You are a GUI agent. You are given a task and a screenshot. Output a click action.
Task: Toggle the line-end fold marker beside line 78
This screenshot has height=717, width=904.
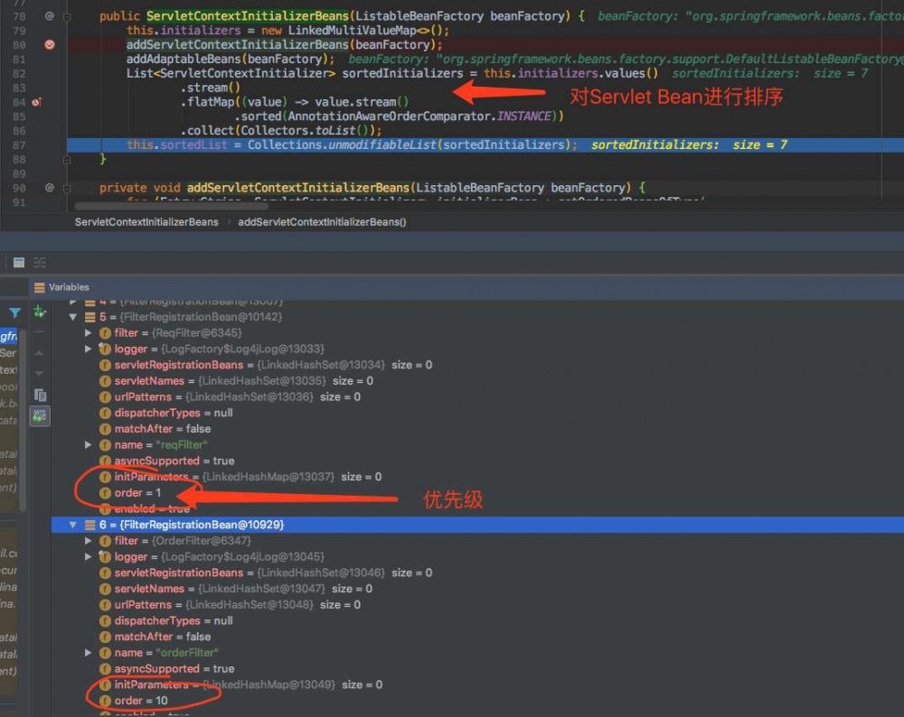(x=67, y=16)
